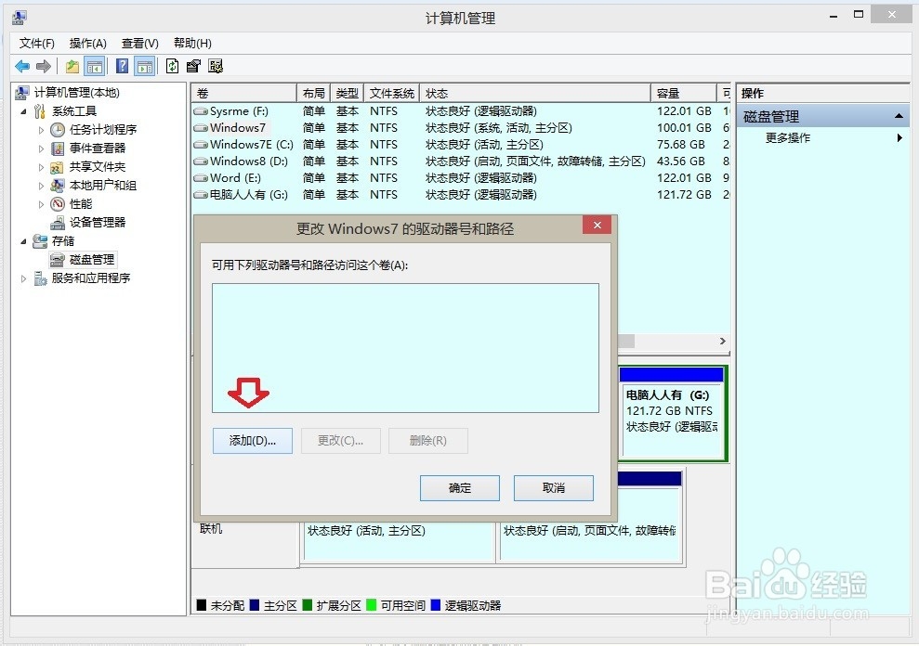Expand the 本地用户和组 branch arrow

point(41,187)
